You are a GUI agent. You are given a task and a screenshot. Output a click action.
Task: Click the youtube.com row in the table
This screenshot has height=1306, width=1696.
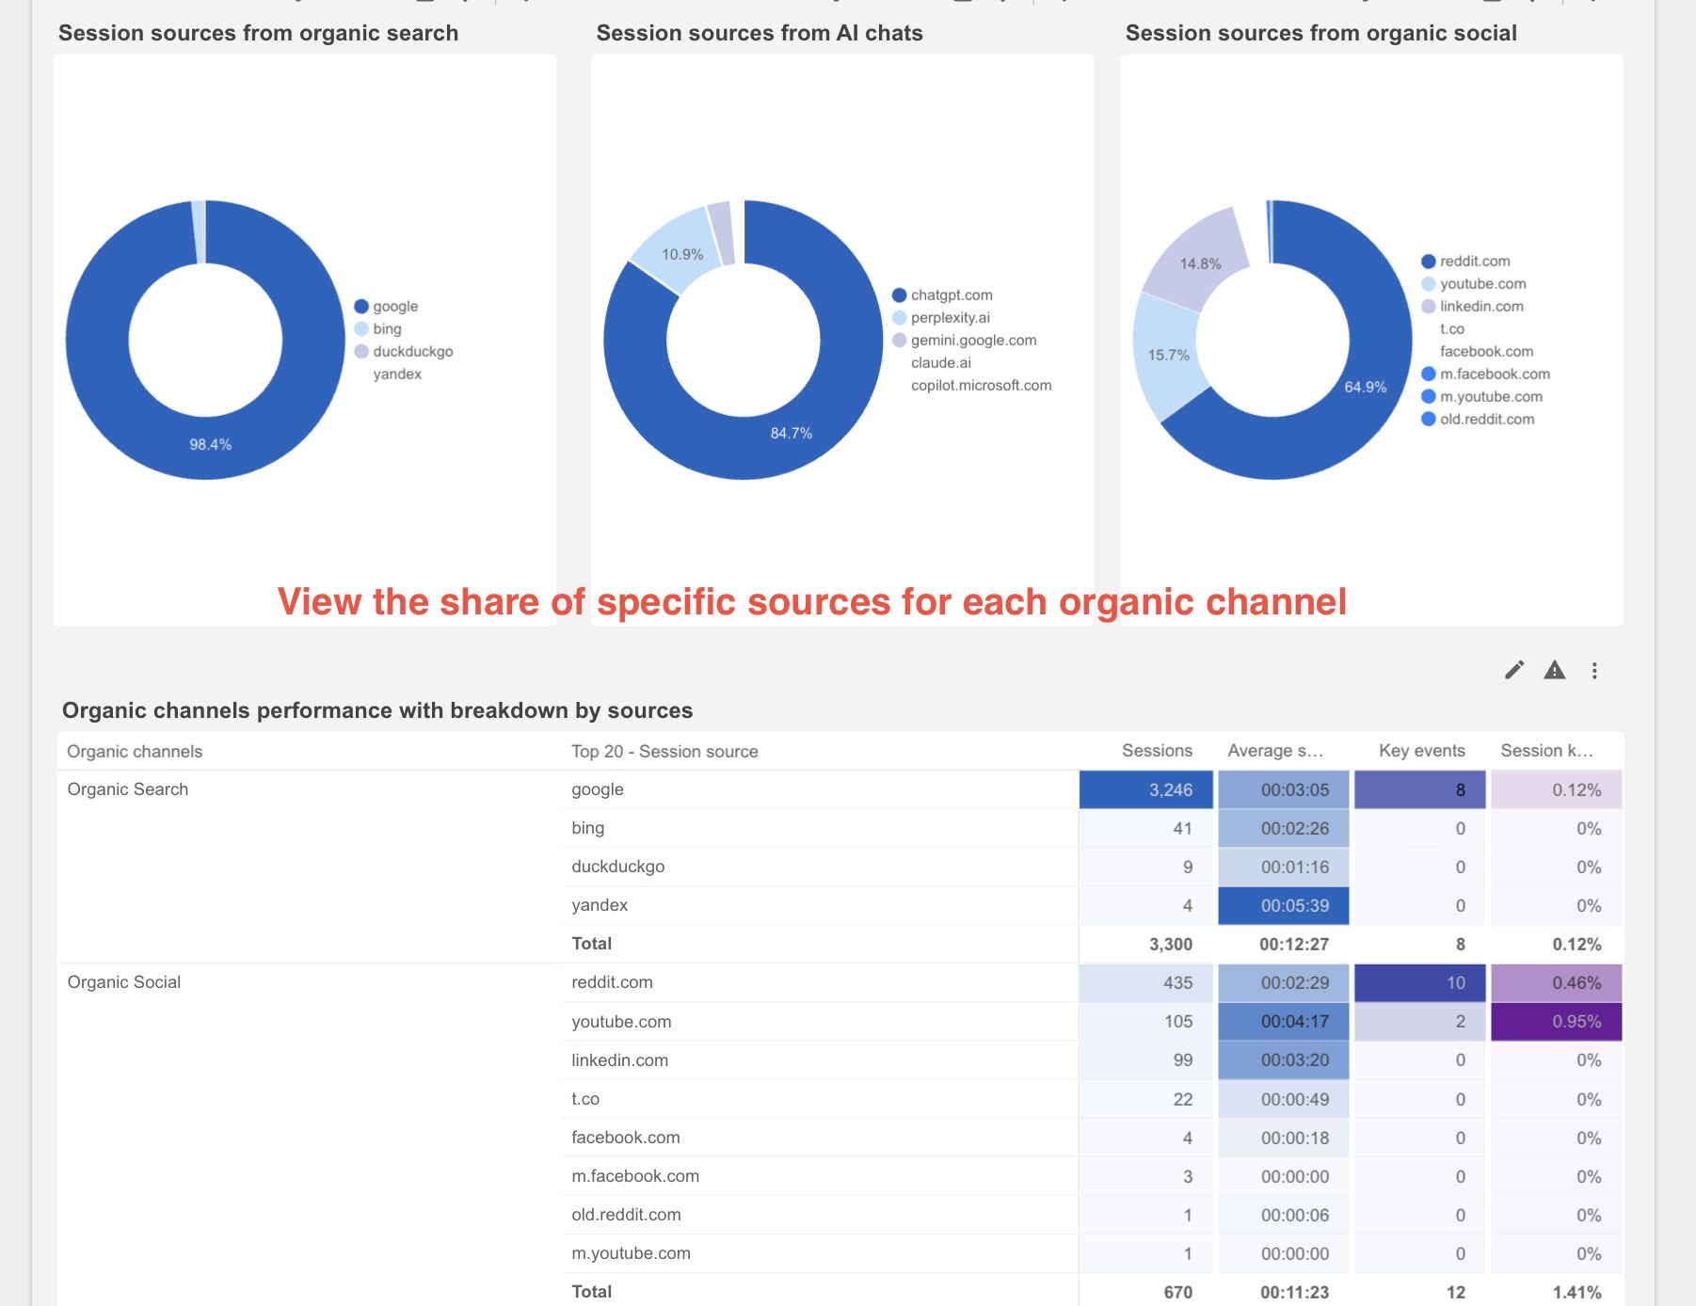621,1022
